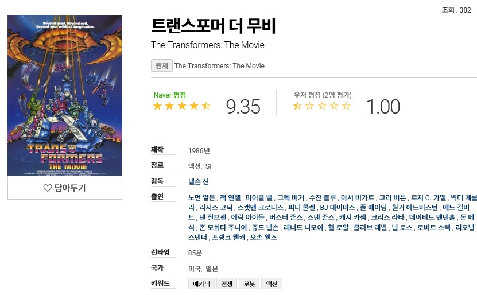
Task: Click the 원제 label badge
Action: pos(161,65)
